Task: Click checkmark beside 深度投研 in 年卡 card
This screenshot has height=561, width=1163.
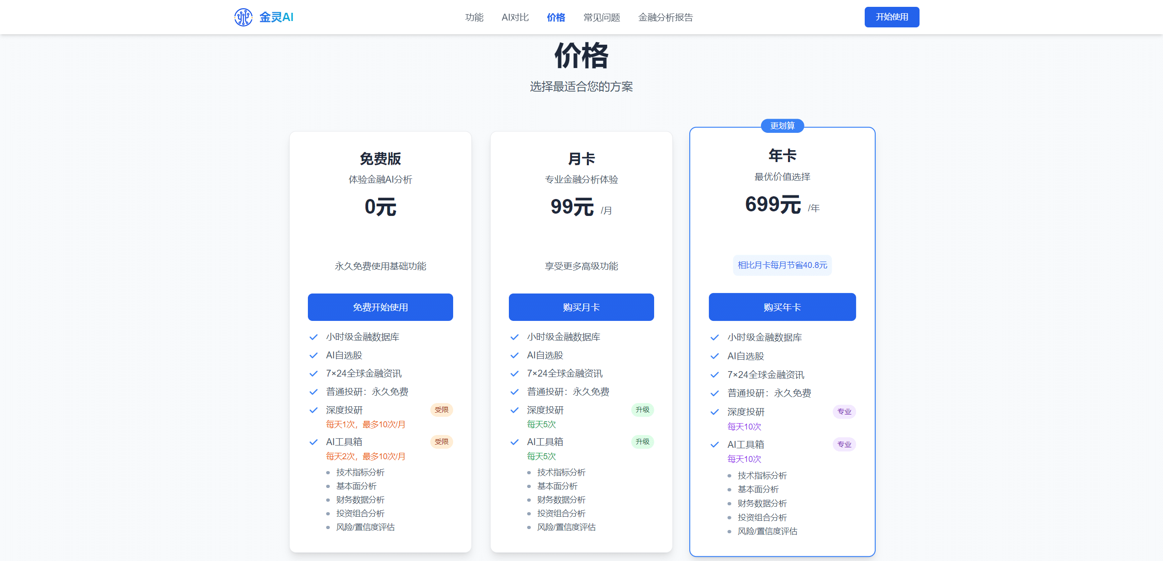Action: click(715, 412)
